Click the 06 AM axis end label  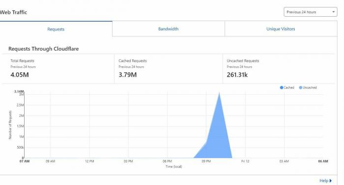pos(323,161)
